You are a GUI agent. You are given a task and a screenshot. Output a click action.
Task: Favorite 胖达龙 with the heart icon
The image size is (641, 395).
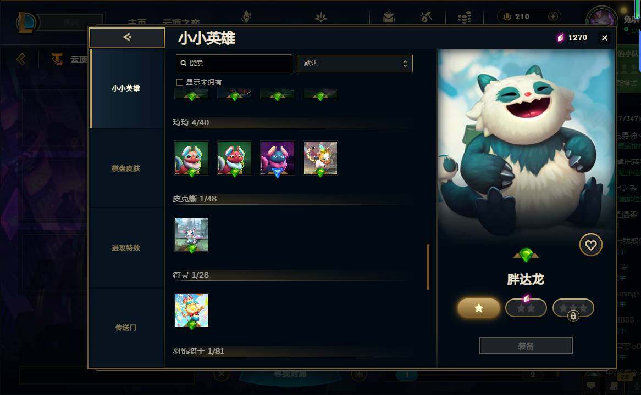click(x=591, y=245)
